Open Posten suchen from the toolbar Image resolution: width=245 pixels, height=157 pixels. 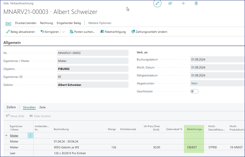click(x=82, y=32)
